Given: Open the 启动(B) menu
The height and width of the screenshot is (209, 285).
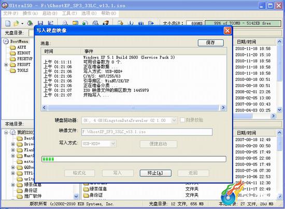Looking at the screenshot, I should (x=50, y=13).
